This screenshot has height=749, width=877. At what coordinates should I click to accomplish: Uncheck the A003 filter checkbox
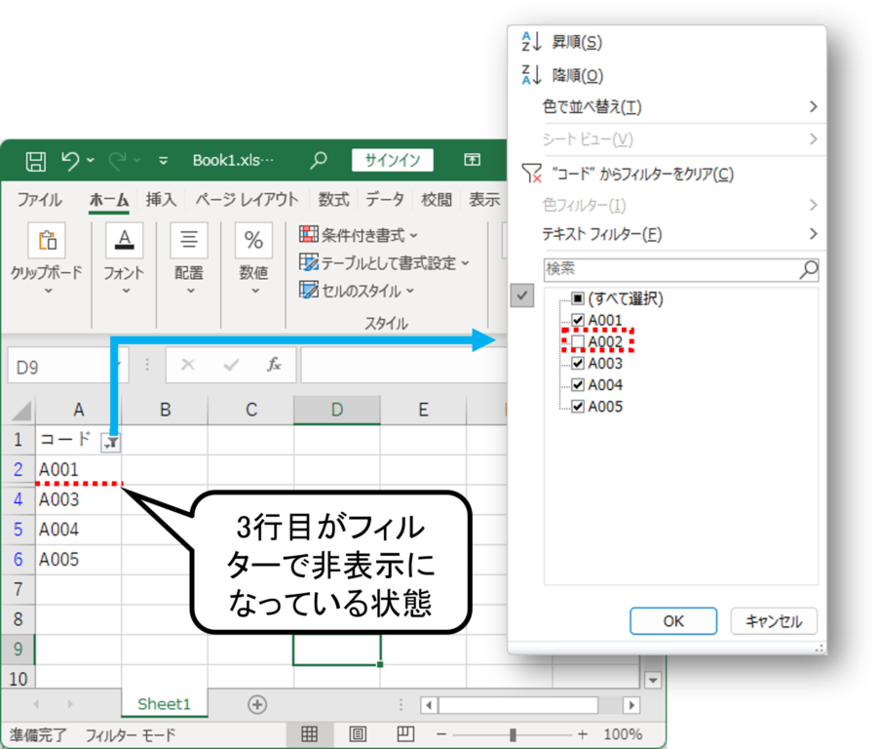click(x=578, y=364)
